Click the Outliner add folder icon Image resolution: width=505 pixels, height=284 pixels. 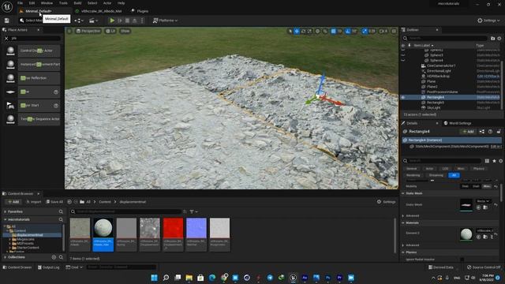coord(492,39)
